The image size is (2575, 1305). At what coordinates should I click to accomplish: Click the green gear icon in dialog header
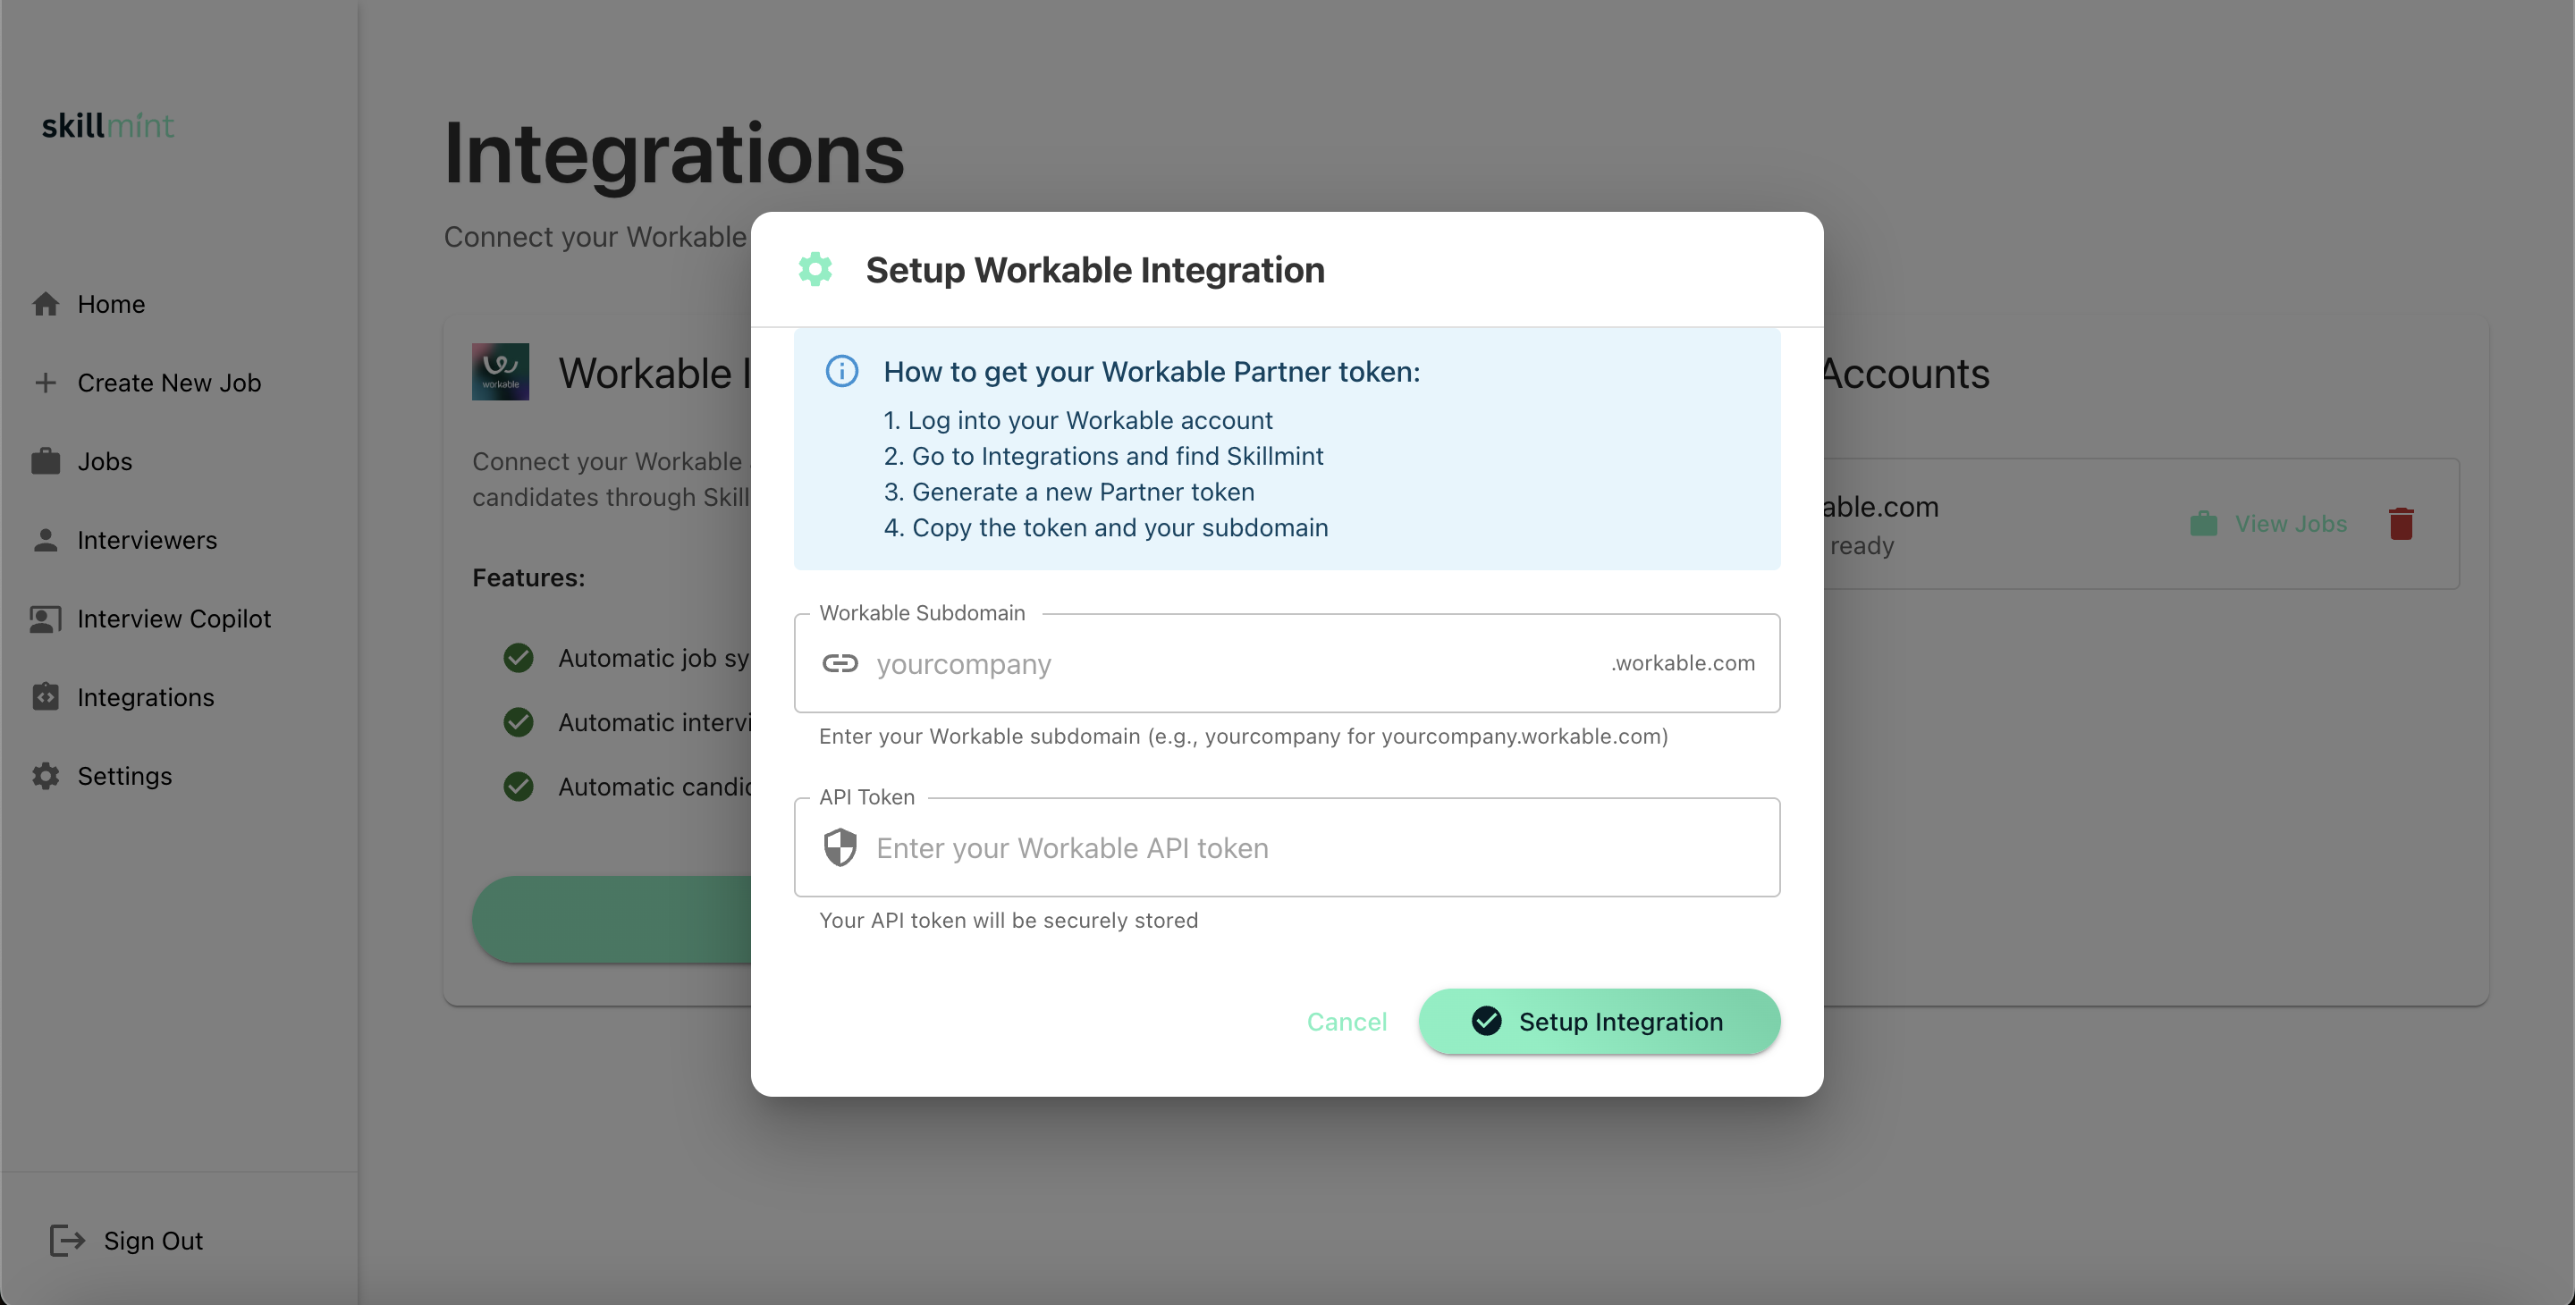tap(815, 269)
